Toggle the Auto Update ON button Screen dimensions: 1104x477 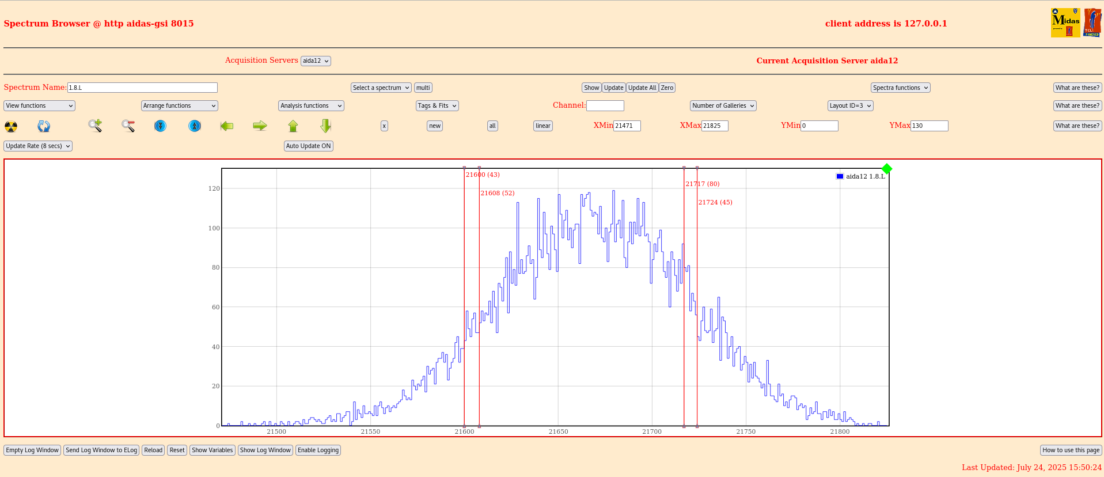pyautogui.click(x=308, y=146)
